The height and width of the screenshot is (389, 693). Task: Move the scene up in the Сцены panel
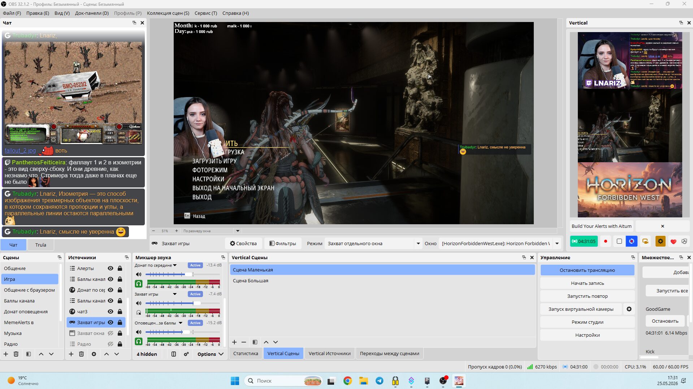[x=41, y=354]
